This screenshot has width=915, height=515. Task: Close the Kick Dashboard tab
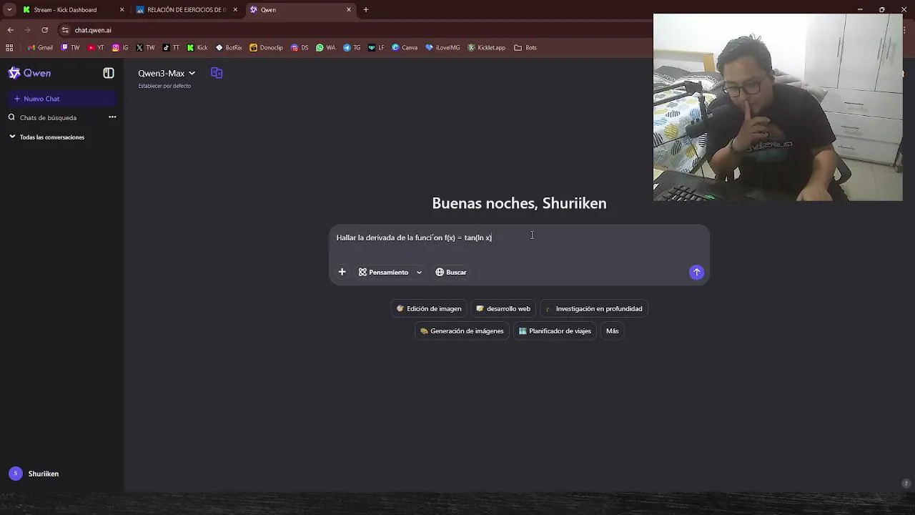122,10
